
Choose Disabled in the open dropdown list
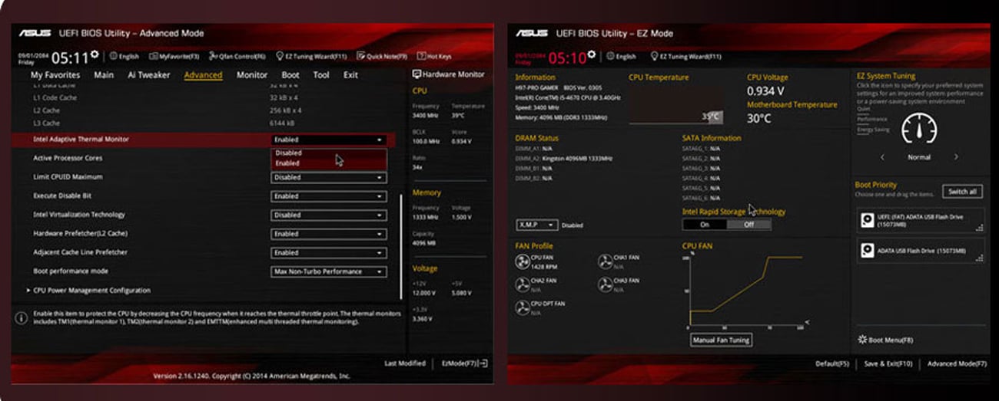329,153
